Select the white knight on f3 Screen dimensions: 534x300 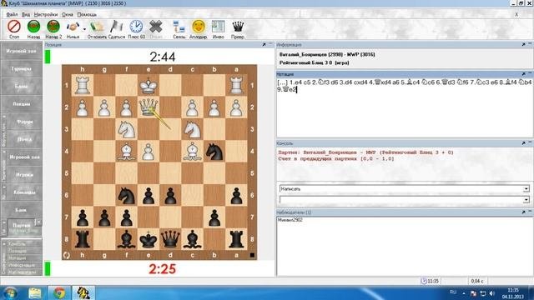coord(126,129)
